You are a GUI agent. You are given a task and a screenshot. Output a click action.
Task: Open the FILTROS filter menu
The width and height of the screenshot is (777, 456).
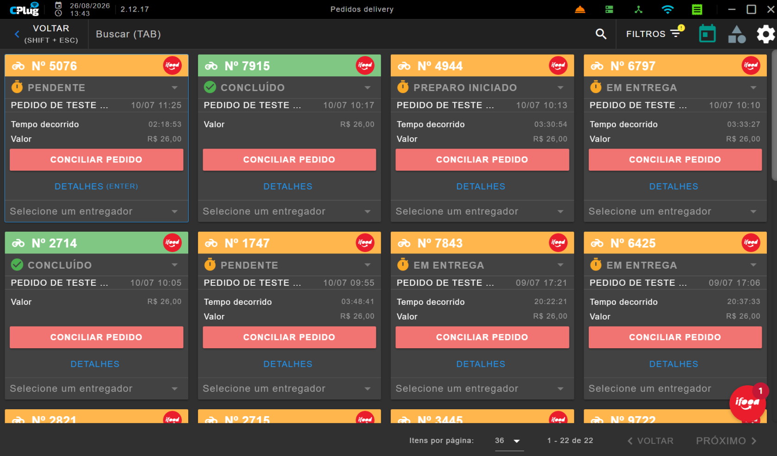[654, 34]
